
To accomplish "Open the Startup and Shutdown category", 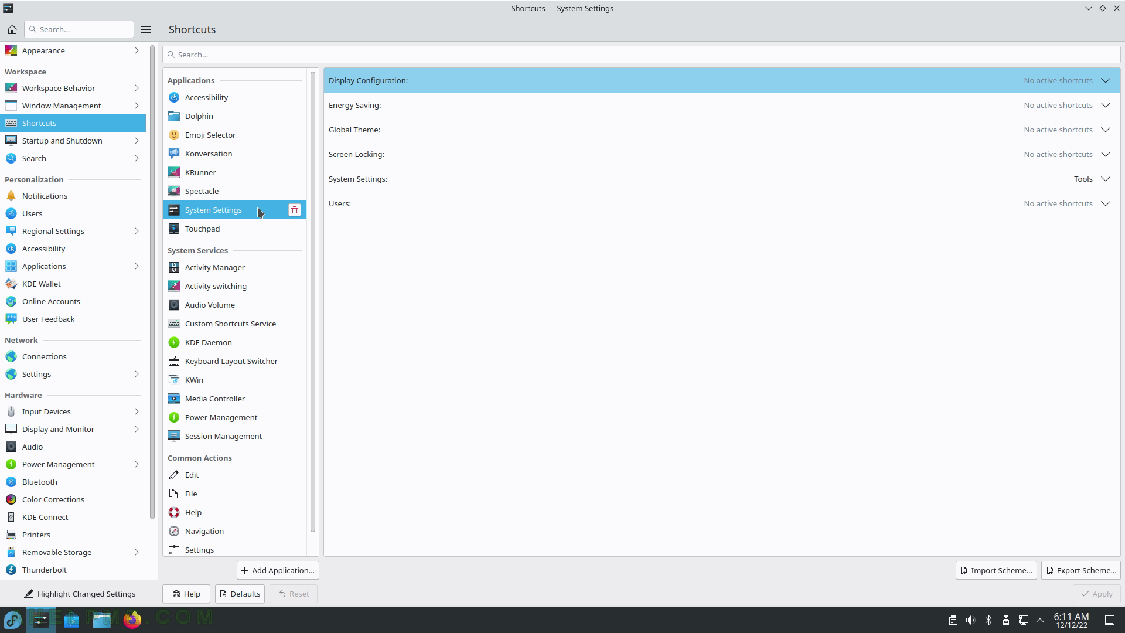I will (73, 141).
